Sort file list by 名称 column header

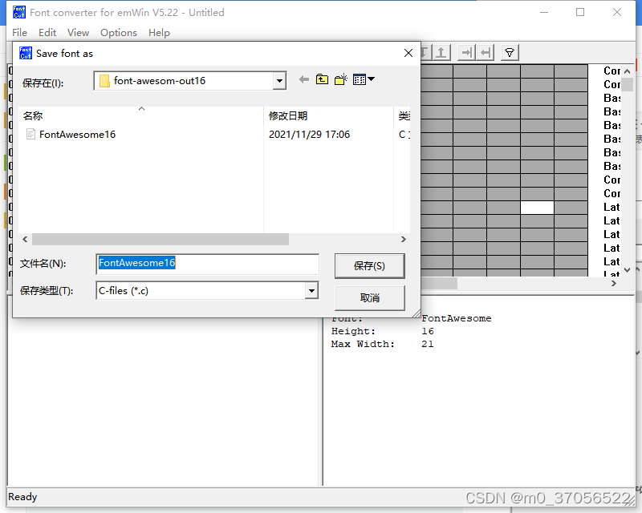click(x=140, y=115)
